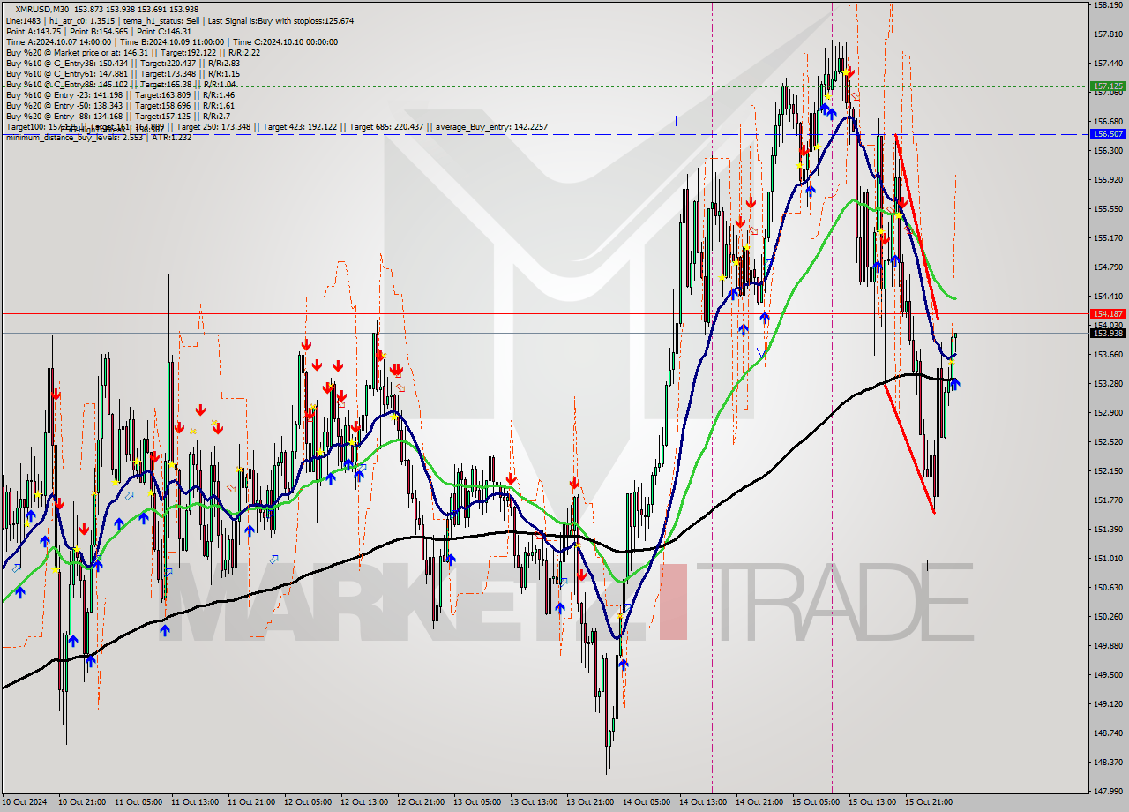Click the '13 Oct 13:00' time axis label
This screenshot has height=812, width=1129.
(534, 802)
